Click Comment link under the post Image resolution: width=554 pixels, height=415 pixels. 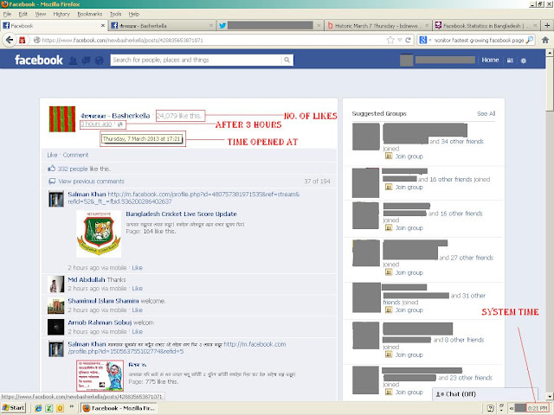point(75,155)
